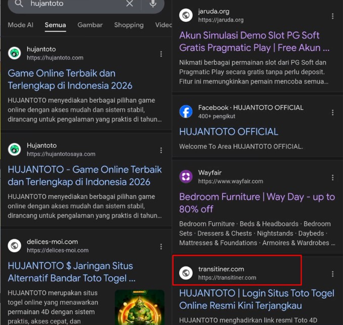Click the magnifier search icon
Screen dimensions: 343x325
(19, 4)
